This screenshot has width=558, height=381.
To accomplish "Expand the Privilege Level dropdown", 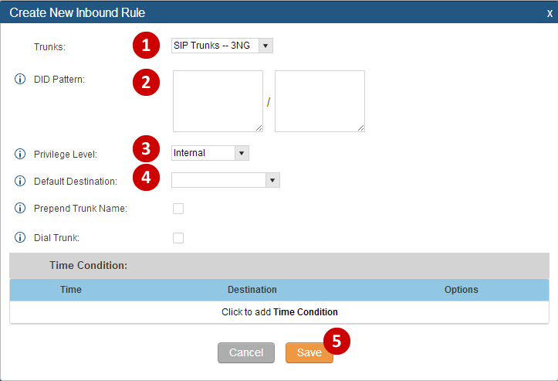I will point(209,153).
